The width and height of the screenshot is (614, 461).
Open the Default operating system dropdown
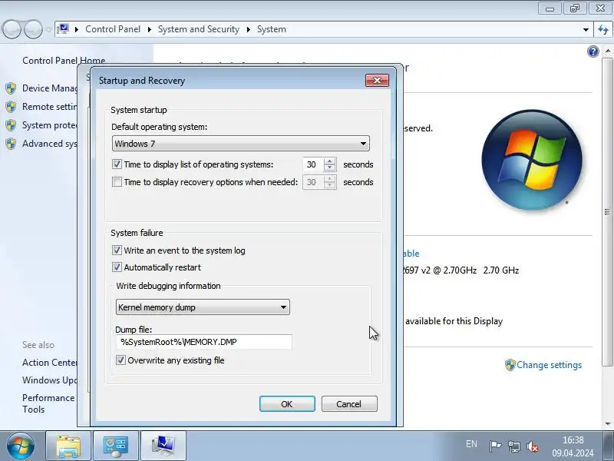point(240,144)
